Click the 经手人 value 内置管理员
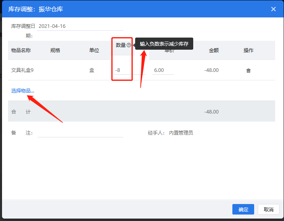 click(181, 133)
